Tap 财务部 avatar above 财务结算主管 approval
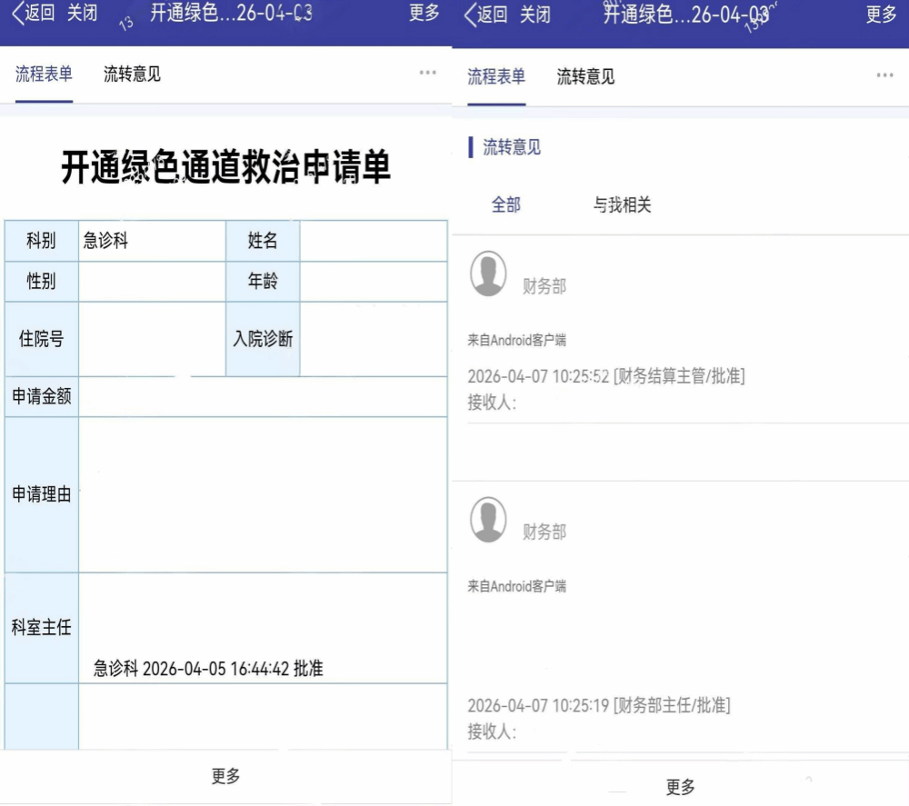Image resolution: width=909 pixels, height=806 pixels. [x=488, y=274]
